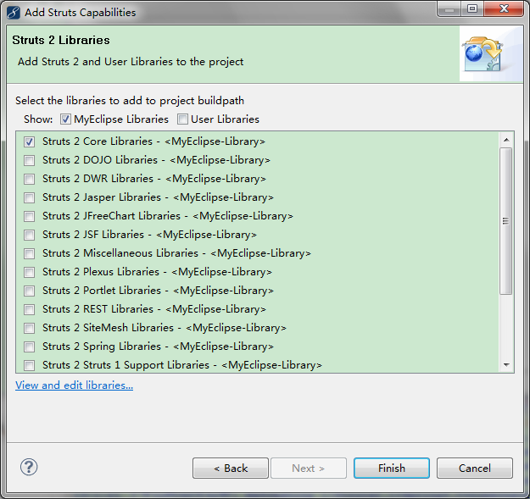Click the Struts app icon in title bar
The height and width of the screenshot is (499, 530).
14,13
